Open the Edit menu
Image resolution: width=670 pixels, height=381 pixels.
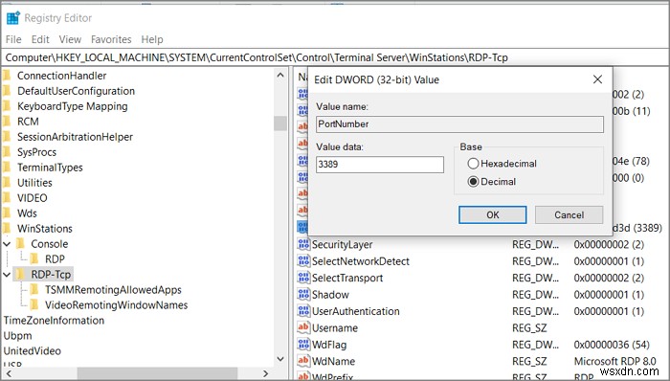coord(40,39)
